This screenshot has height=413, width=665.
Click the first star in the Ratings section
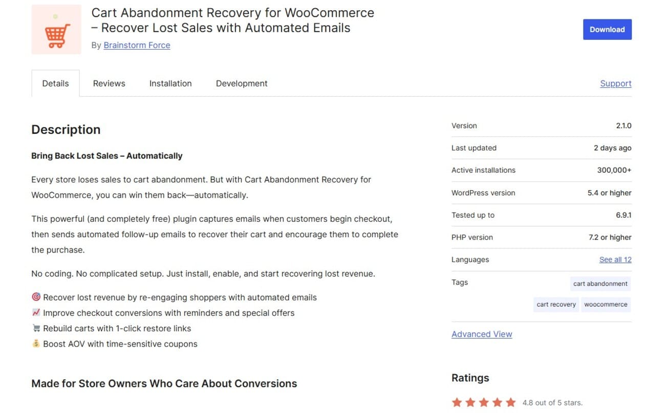(x=457, y=402)
